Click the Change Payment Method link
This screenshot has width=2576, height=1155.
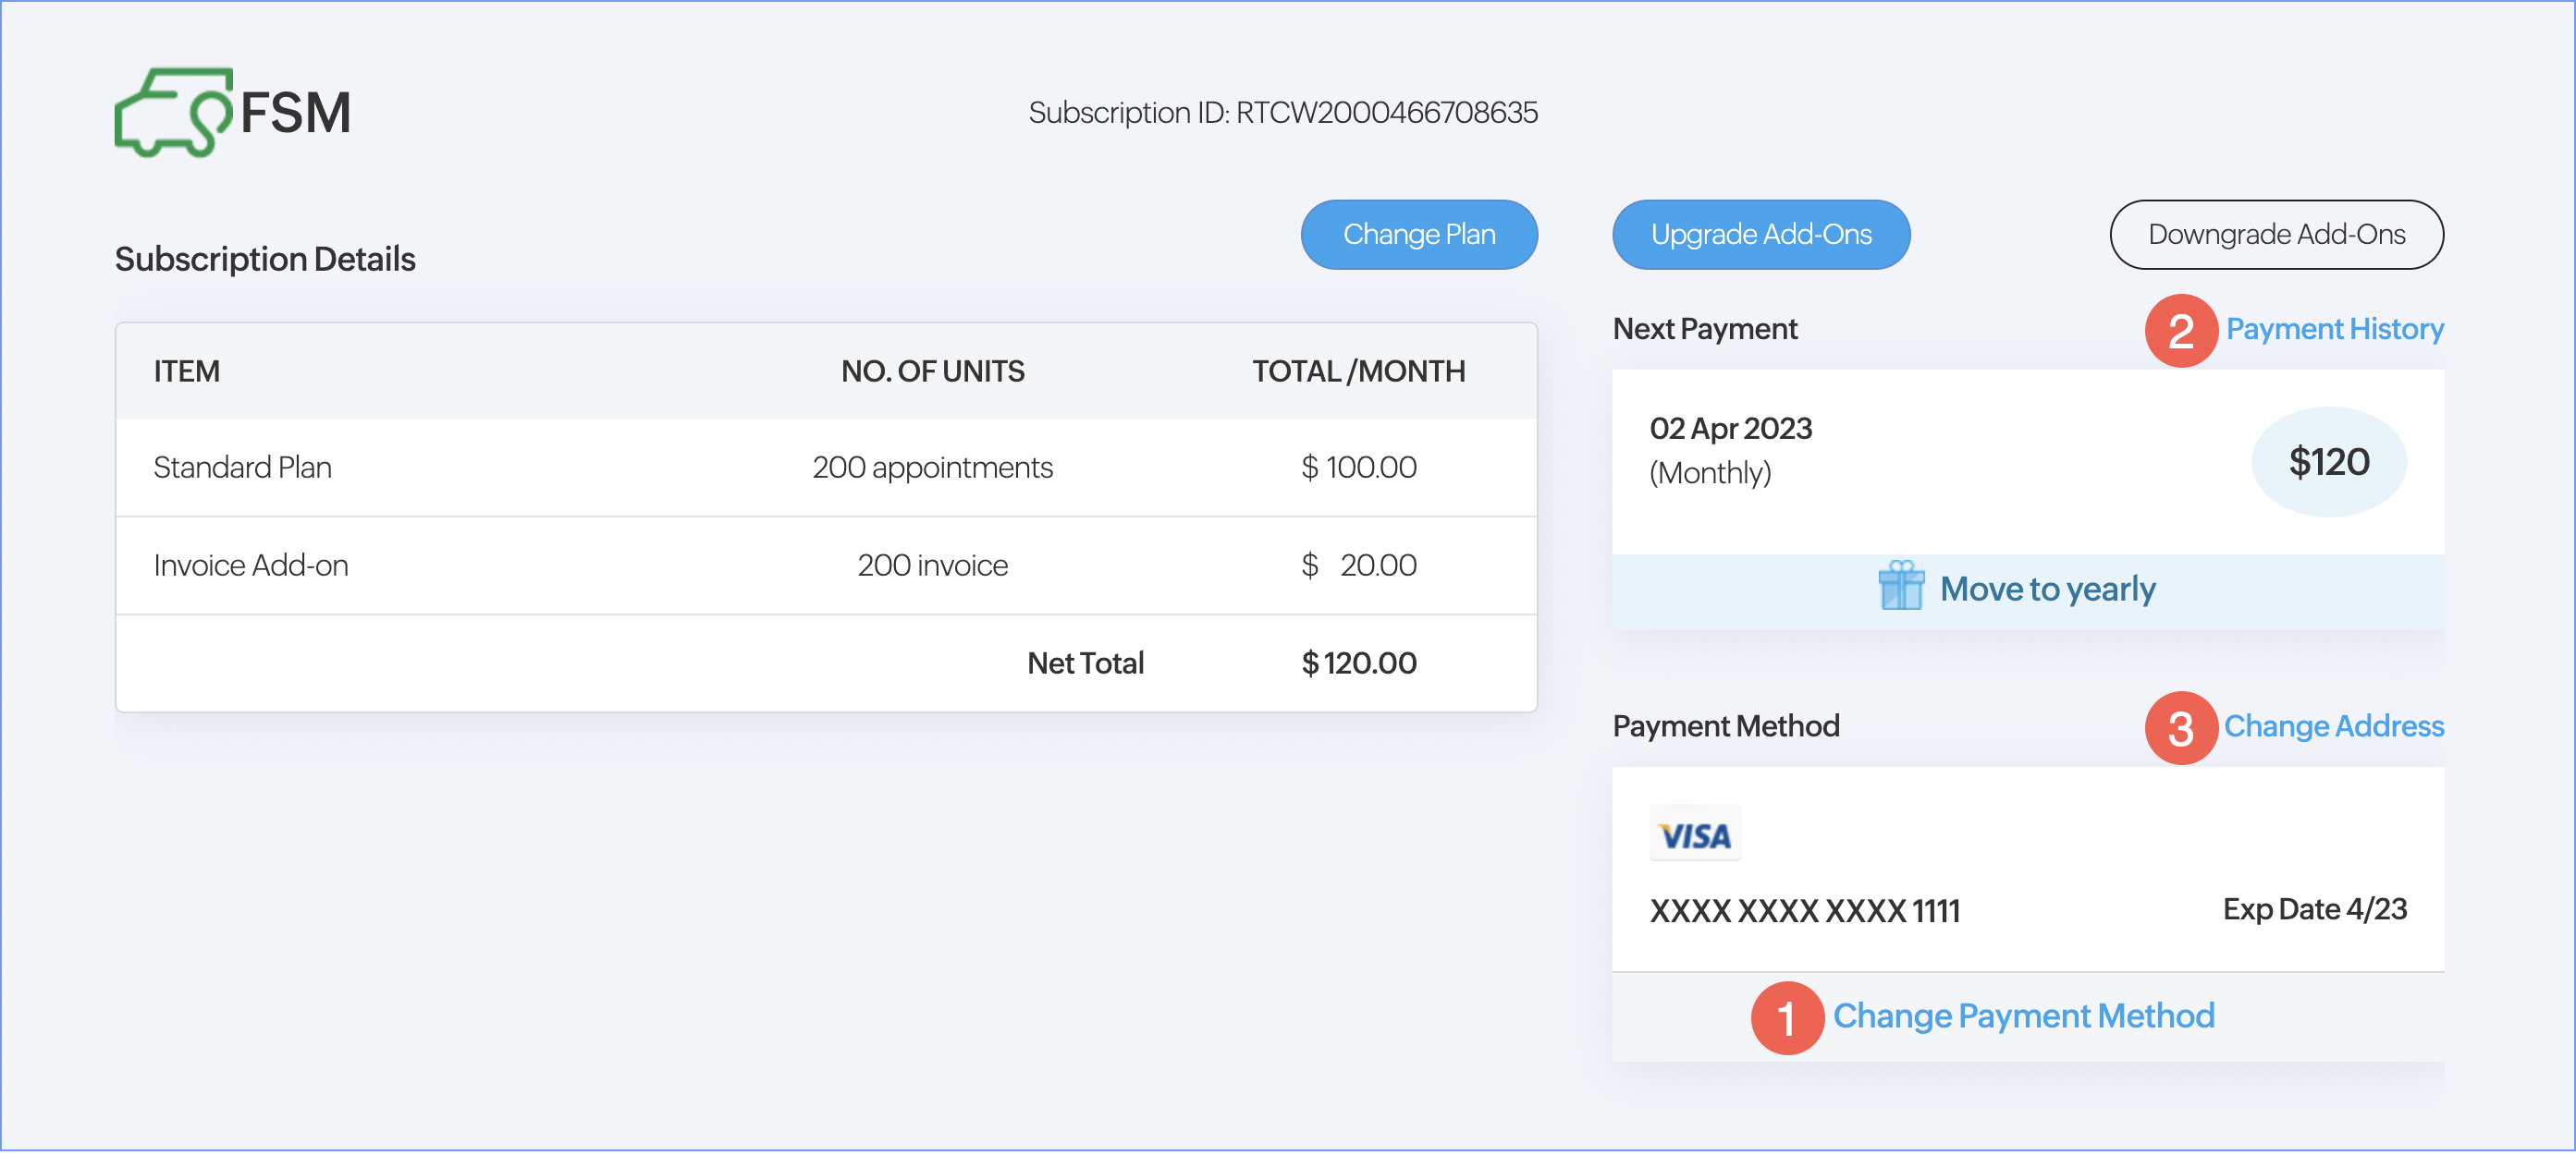[2023, 1016]
